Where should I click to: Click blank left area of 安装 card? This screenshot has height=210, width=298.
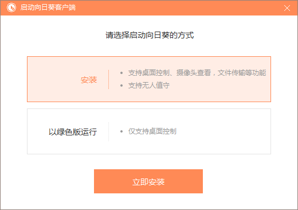point(53,79)
